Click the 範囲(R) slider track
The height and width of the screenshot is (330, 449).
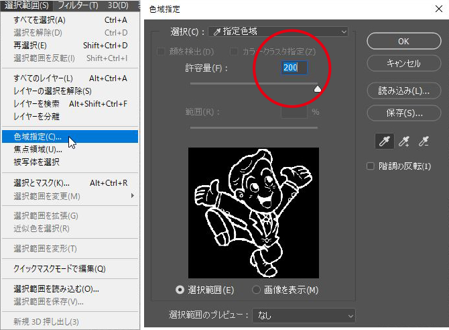(254, 127)
